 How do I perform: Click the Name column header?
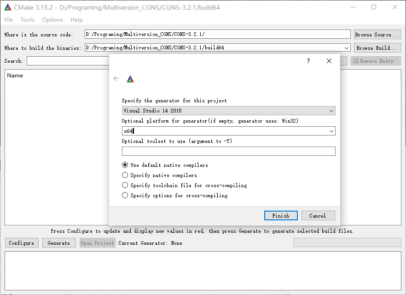click(15, 76)
